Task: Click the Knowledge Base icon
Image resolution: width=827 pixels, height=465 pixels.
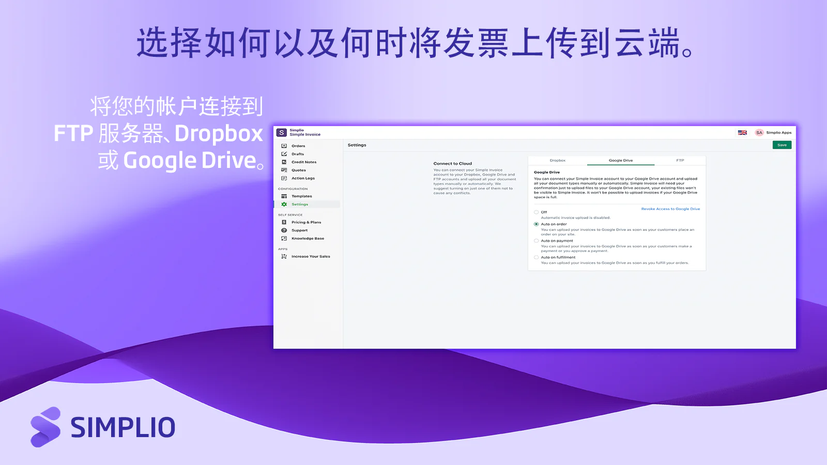Action: (284, 238)
